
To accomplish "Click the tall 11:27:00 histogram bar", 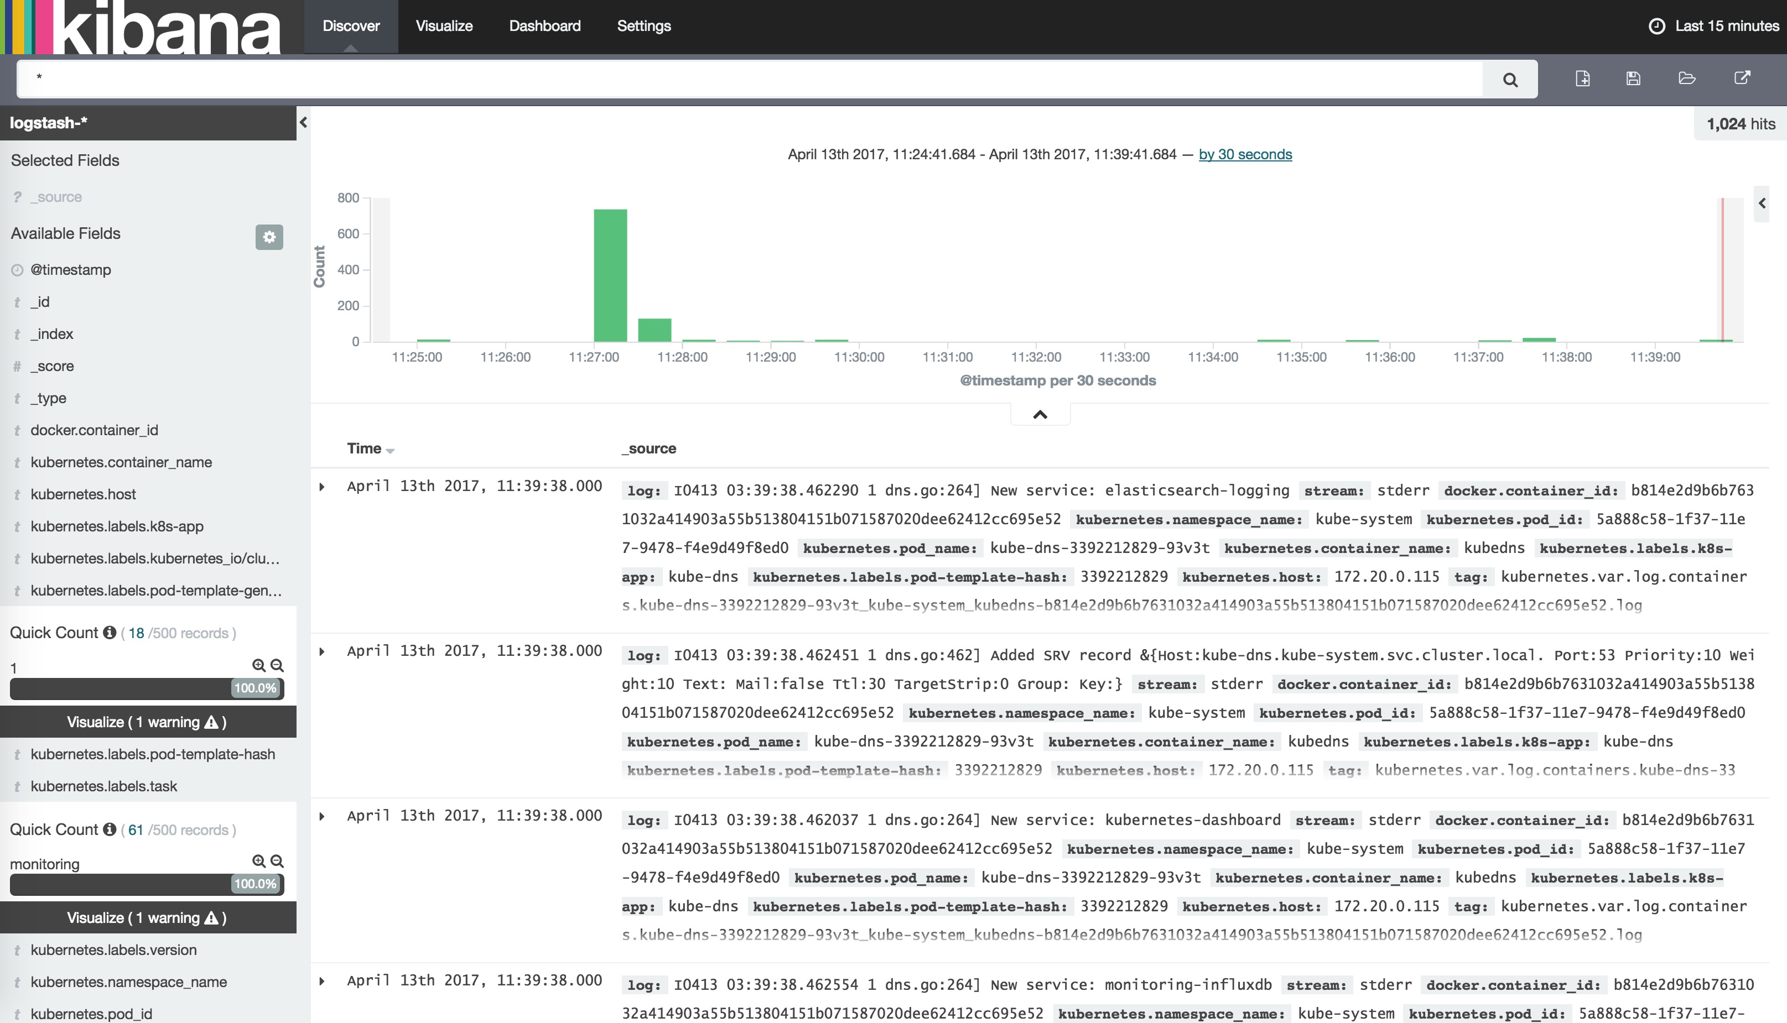I will coord(610,275).
